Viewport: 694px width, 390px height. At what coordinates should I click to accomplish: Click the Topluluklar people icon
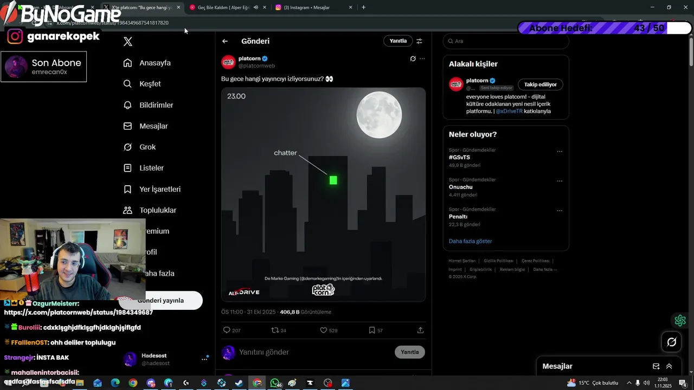pos(127,210)
